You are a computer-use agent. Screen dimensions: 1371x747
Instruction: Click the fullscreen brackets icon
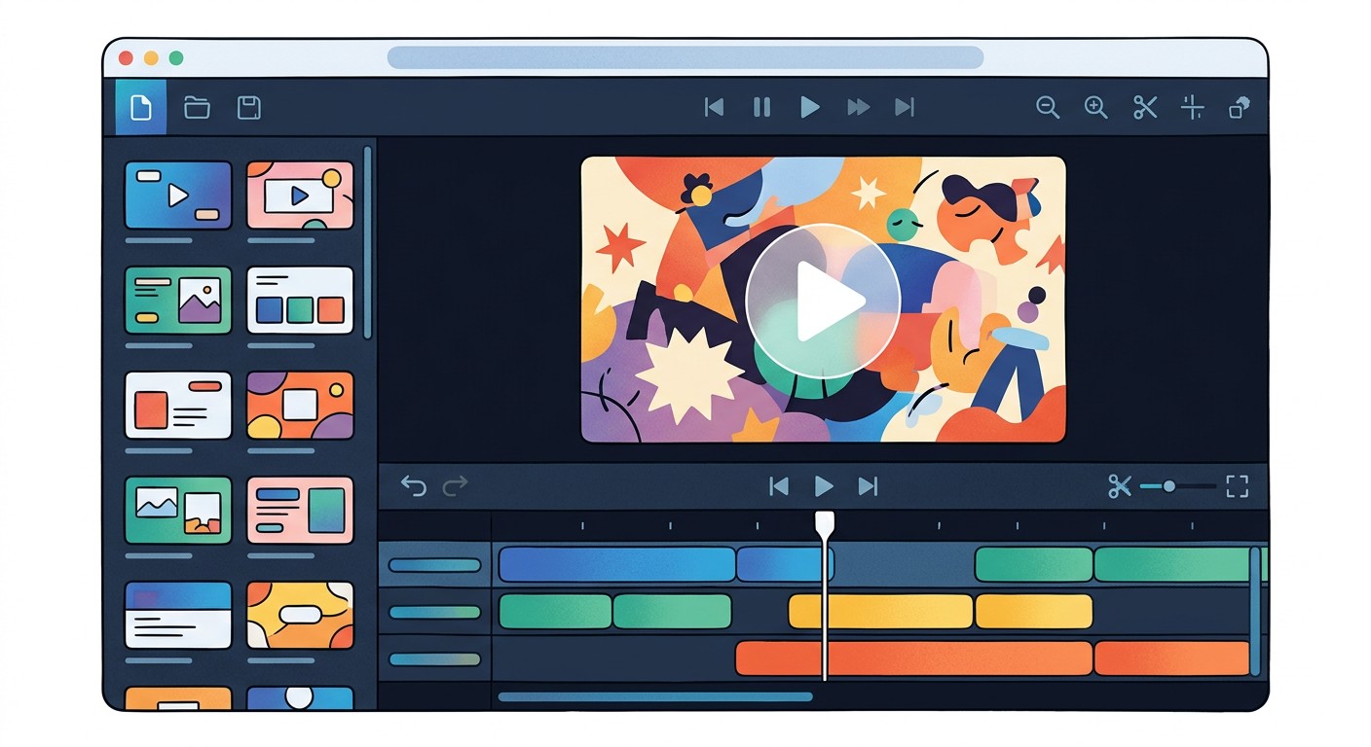(x=1238, y=486)
